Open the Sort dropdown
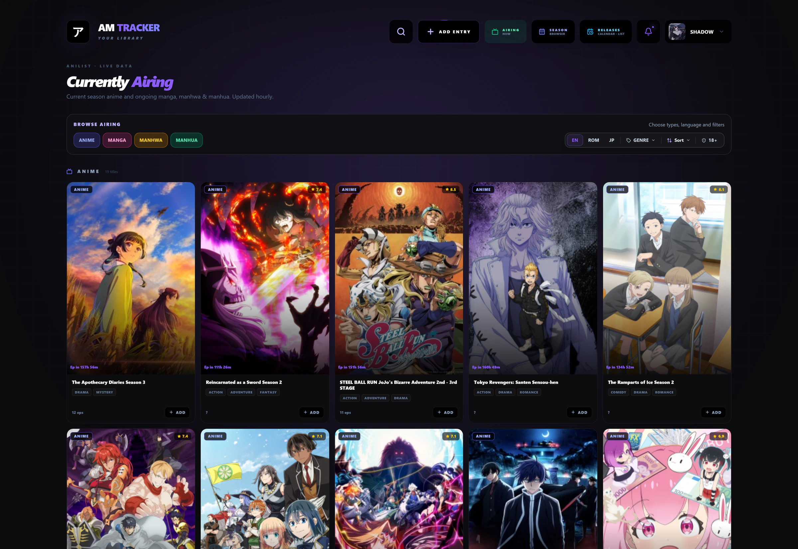 678,140
